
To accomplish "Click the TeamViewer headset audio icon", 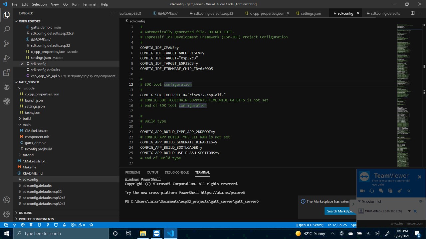I will point(372,191).
